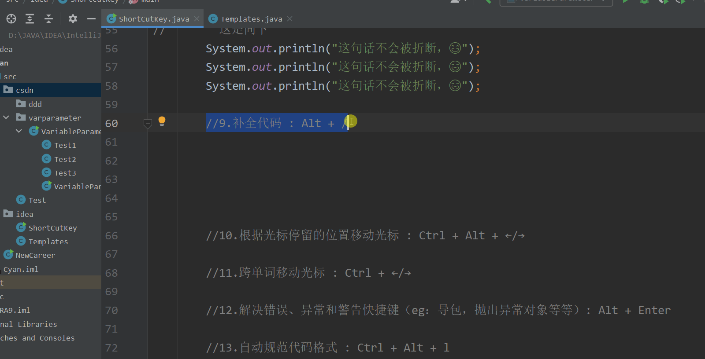Place the cursor in the println statement on line 57
The width and height of the screenshot is (705, 359).
(x=343, y=67)
